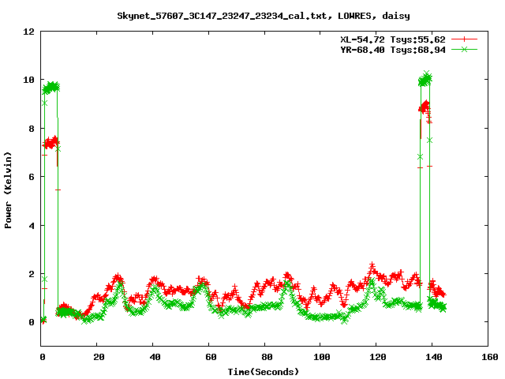Click x-axis tick label 100
Screen dimensions: 505x379
322,357
